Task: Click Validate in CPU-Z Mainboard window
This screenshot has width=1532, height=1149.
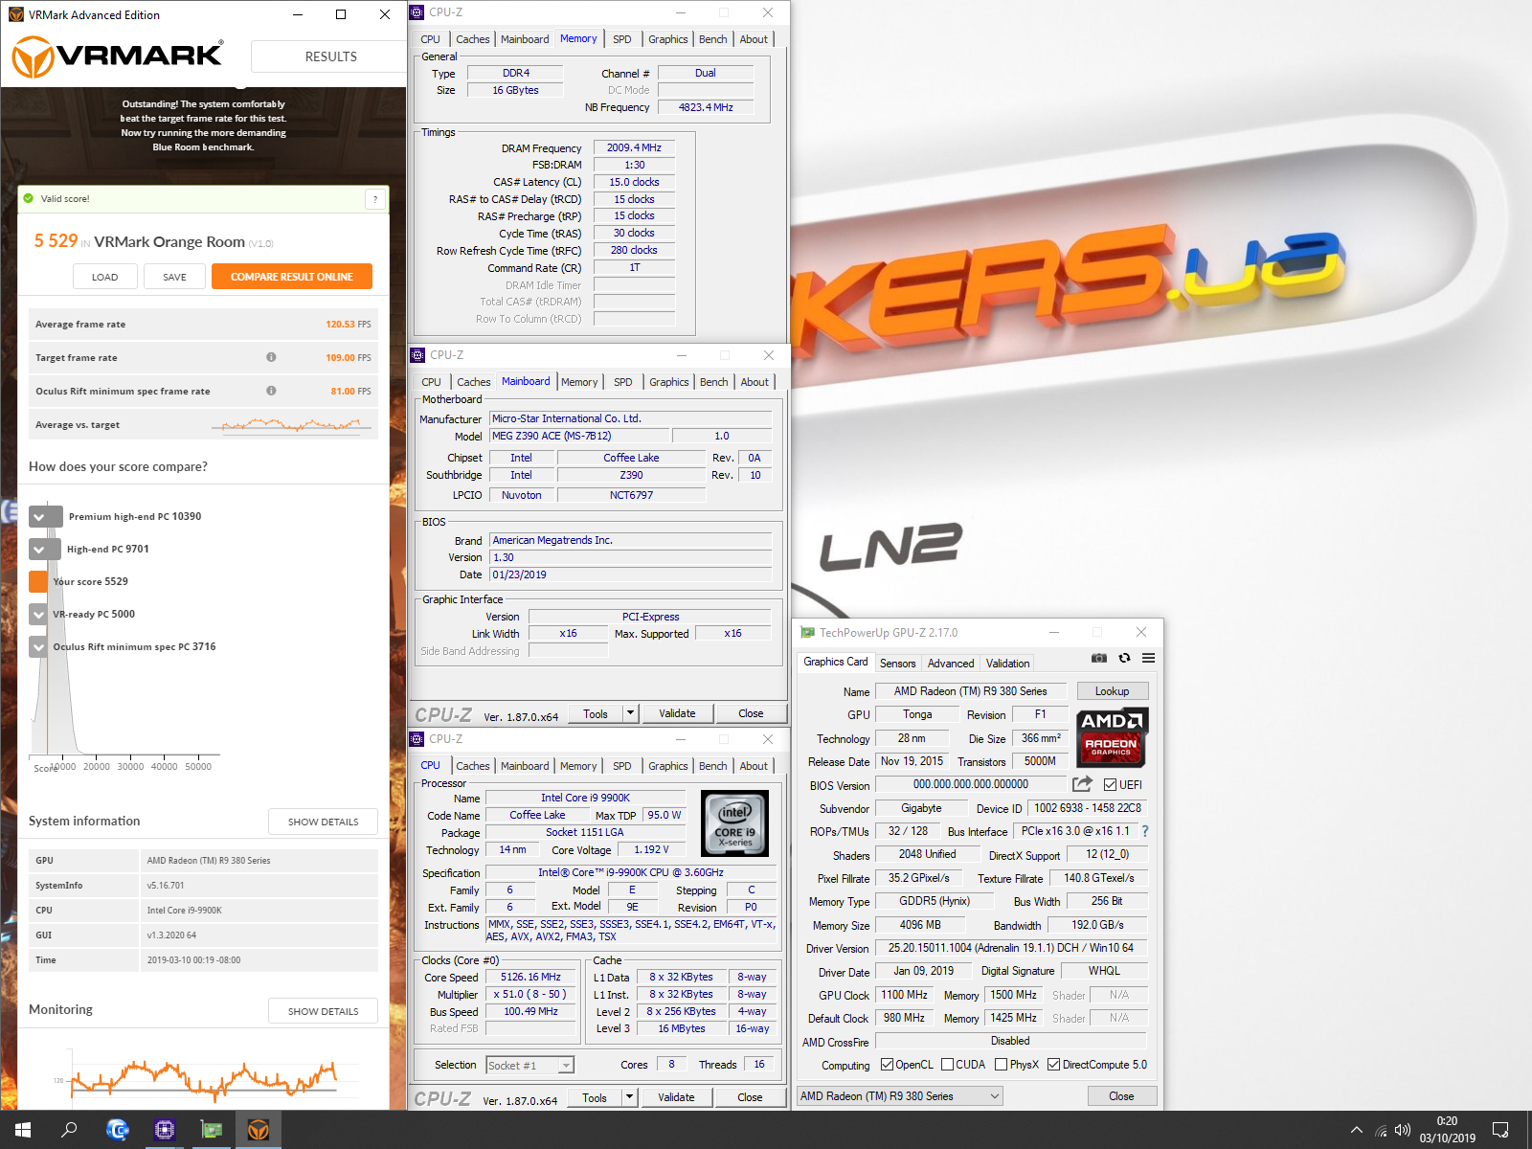Action: (x=677, y=713)
